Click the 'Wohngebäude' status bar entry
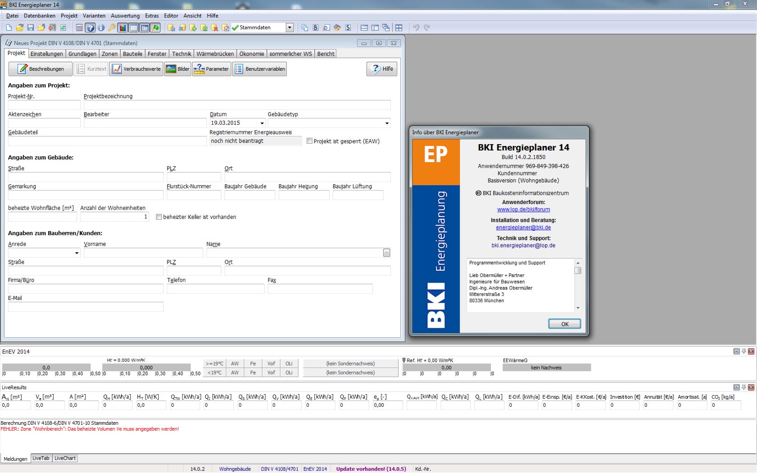The height and width of the screenshot is (473, 757). tap(235, 469)
